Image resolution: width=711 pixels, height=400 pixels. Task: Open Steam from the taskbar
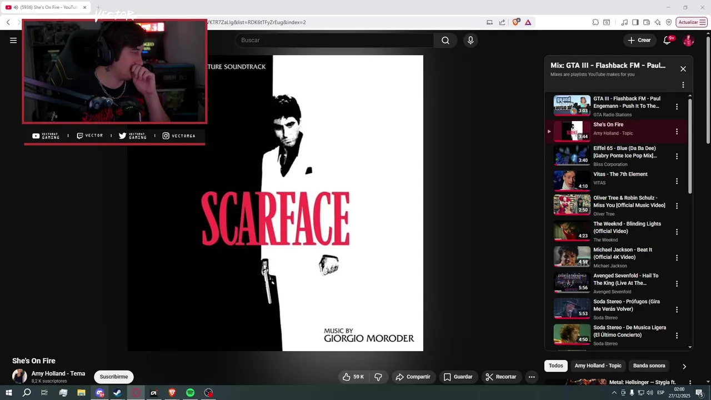117,393
